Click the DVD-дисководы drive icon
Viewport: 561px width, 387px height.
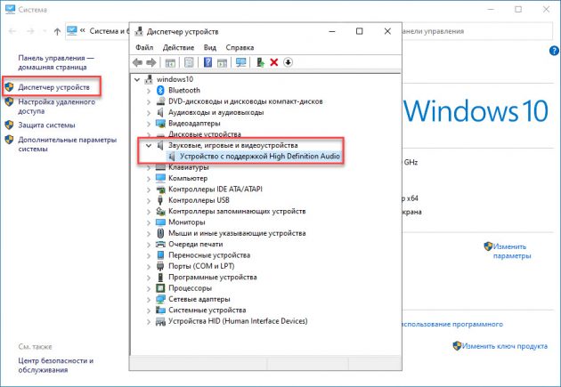pyautogui.click(x=160, y=101)
